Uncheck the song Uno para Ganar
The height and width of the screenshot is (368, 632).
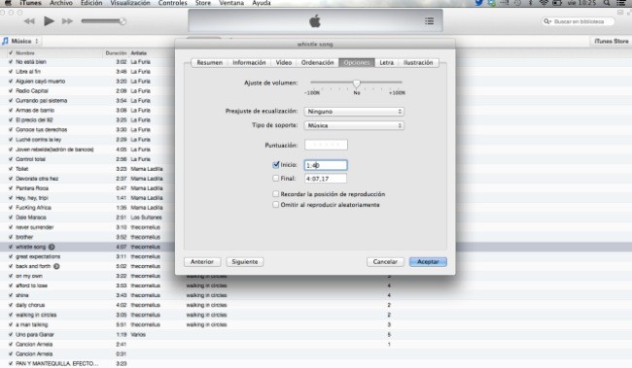pos(10,335)
